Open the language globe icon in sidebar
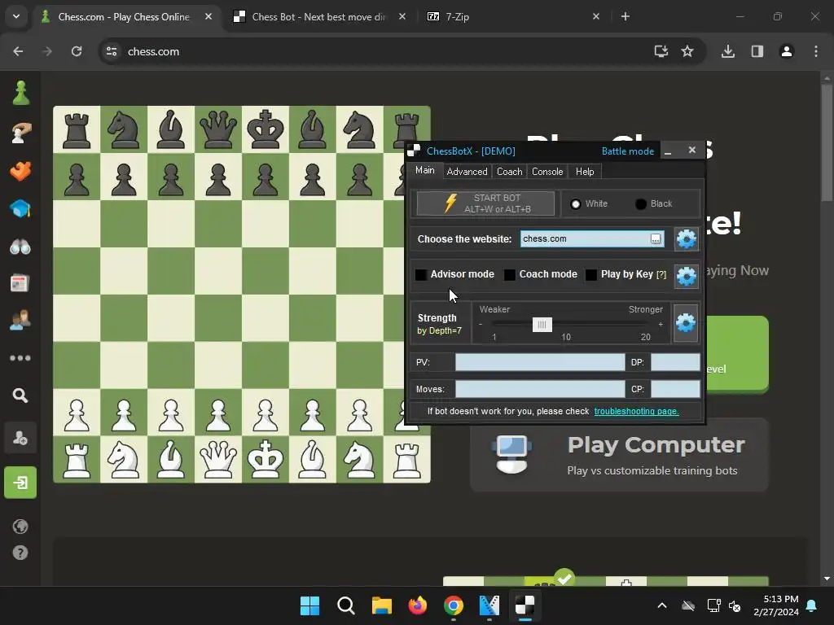Image resolution: width=834 pixels, height=625 pixels. tap(20, 527)
